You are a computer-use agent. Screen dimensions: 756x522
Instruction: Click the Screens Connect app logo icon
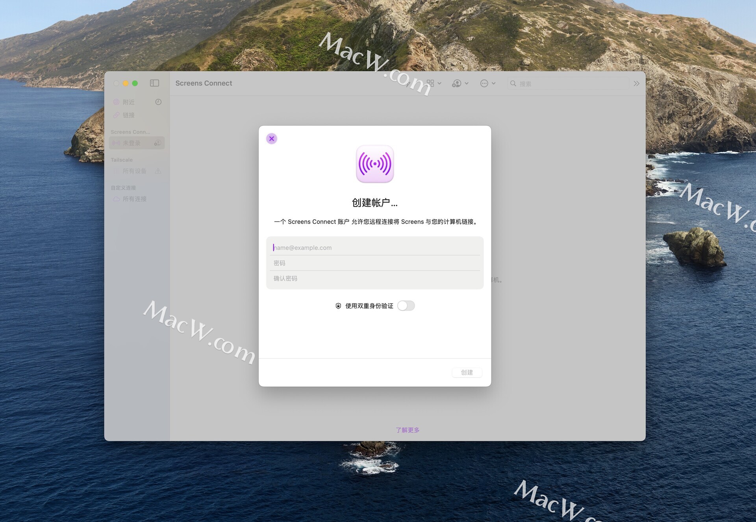[374, 164]
